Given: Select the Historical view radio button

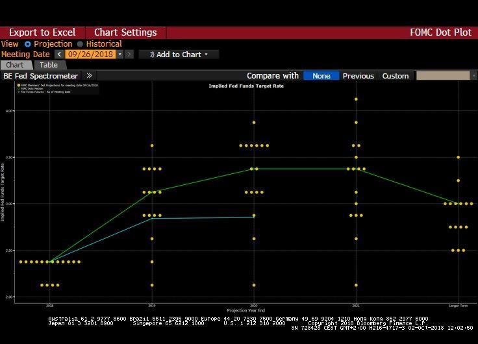Looking at the screenshot, I should [x=80, y=44].
